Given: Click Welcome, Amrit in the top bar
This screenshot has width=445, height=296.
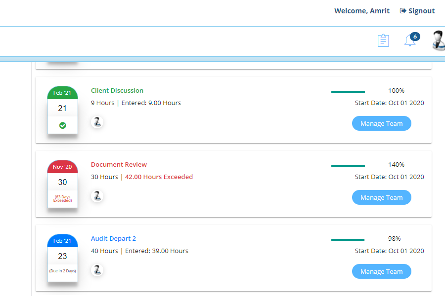Looking at the screenshot, I should [x=362, y=10].
